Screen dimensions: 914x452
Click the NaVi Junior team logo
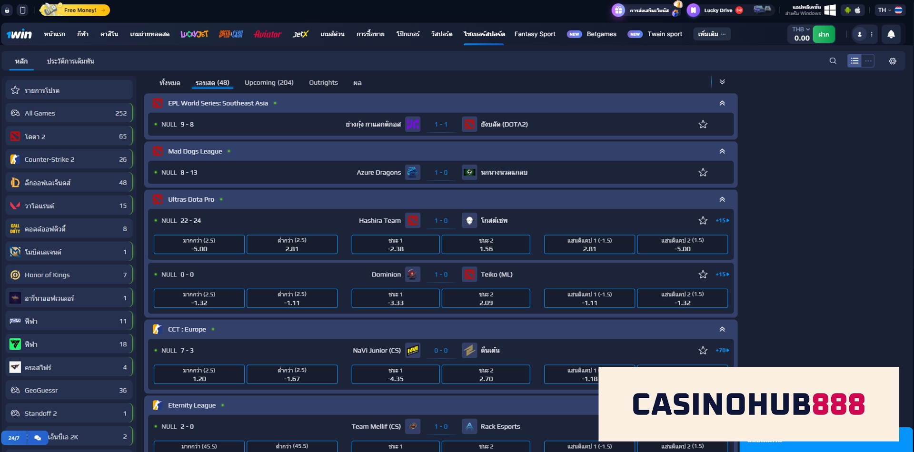[413, 350]
